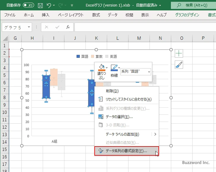Click the Chart Styles paintbrush button
216x172 pixels.
[x=179, y=65]
